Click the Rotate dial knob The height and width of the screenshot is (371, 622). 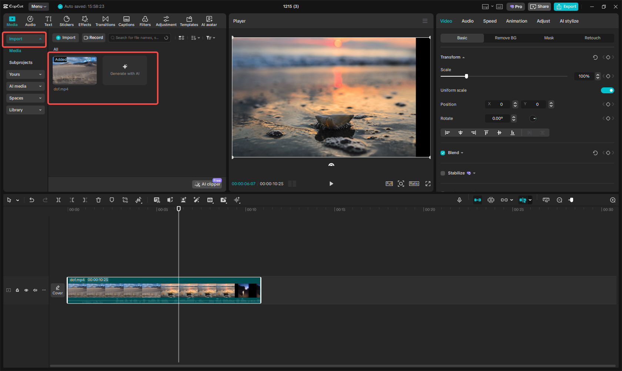(x=533, y=118)
